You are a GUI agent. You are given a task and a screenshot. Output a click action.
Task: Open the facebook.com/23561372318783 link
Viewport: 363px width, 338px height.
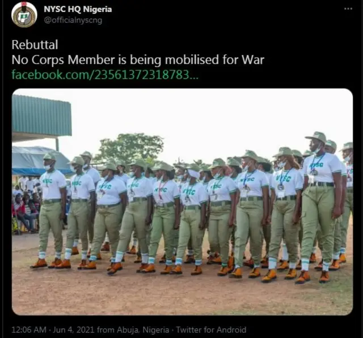point(105,75)
